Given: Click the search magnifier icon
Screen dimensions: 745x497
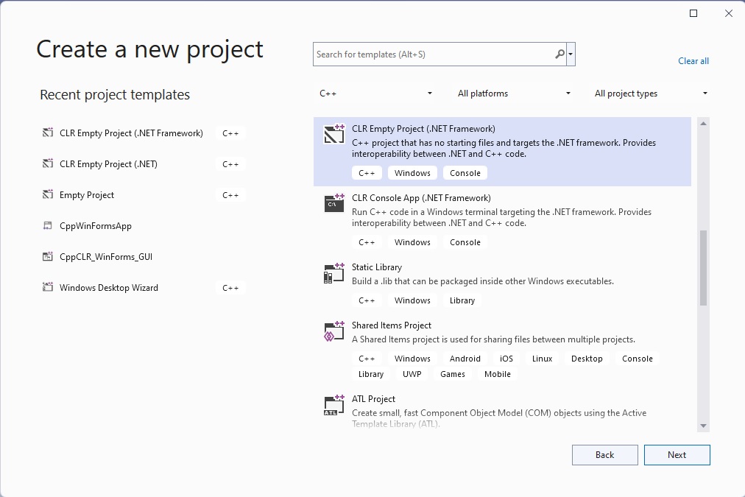Looking at the screenshot, I should coord(559,54).
